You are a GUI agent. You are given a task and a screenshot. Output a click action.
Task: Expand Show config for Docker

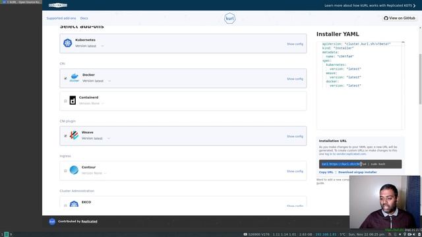tap(295, 79)
